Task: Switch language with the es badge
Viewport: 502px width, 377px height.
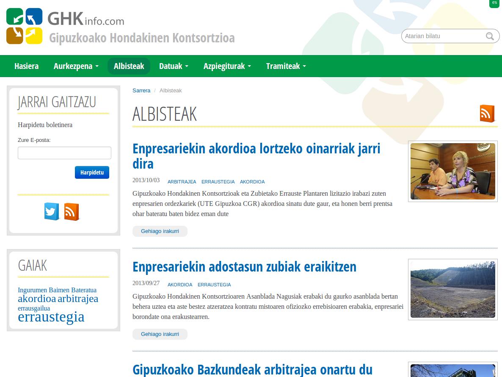Action: pyautogui.click(x=494, y=3)
